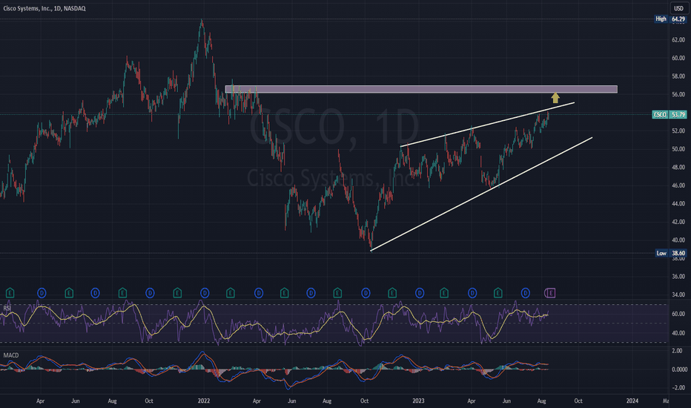Click the purple upcoming earnings marker
Viewport: 691px width, 408px height.
click(550, 292)
